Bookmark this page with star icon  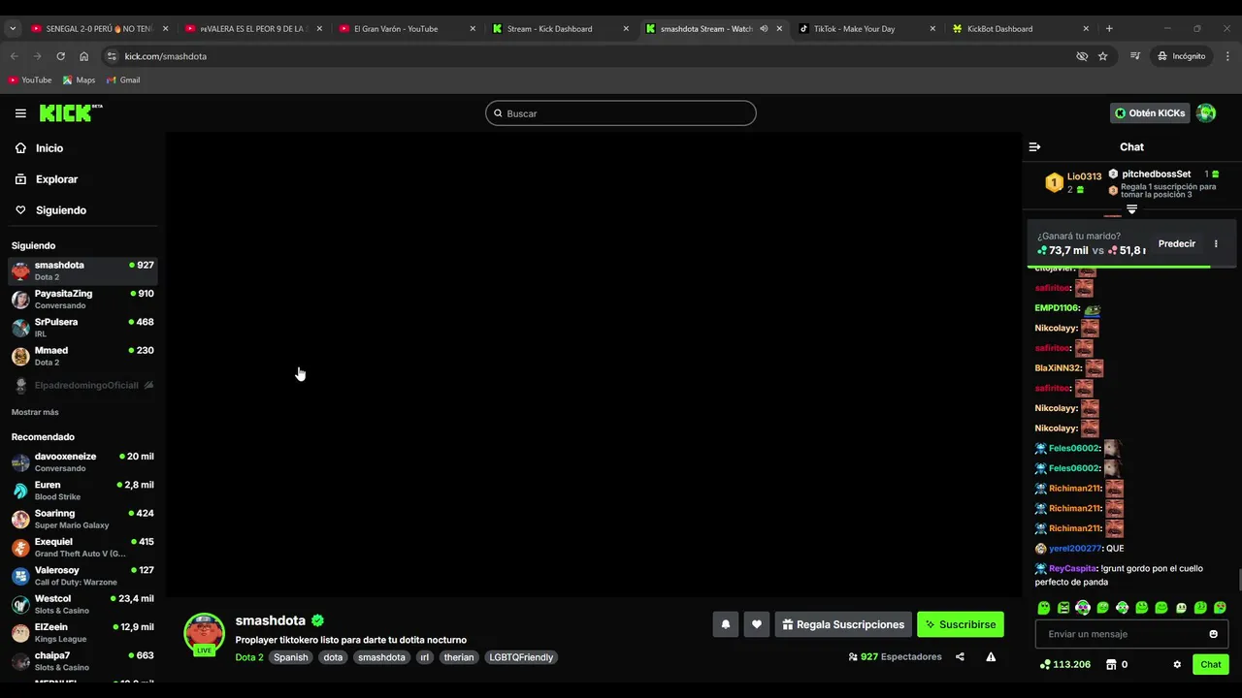pyautogui.click(x=1102, y=56)
